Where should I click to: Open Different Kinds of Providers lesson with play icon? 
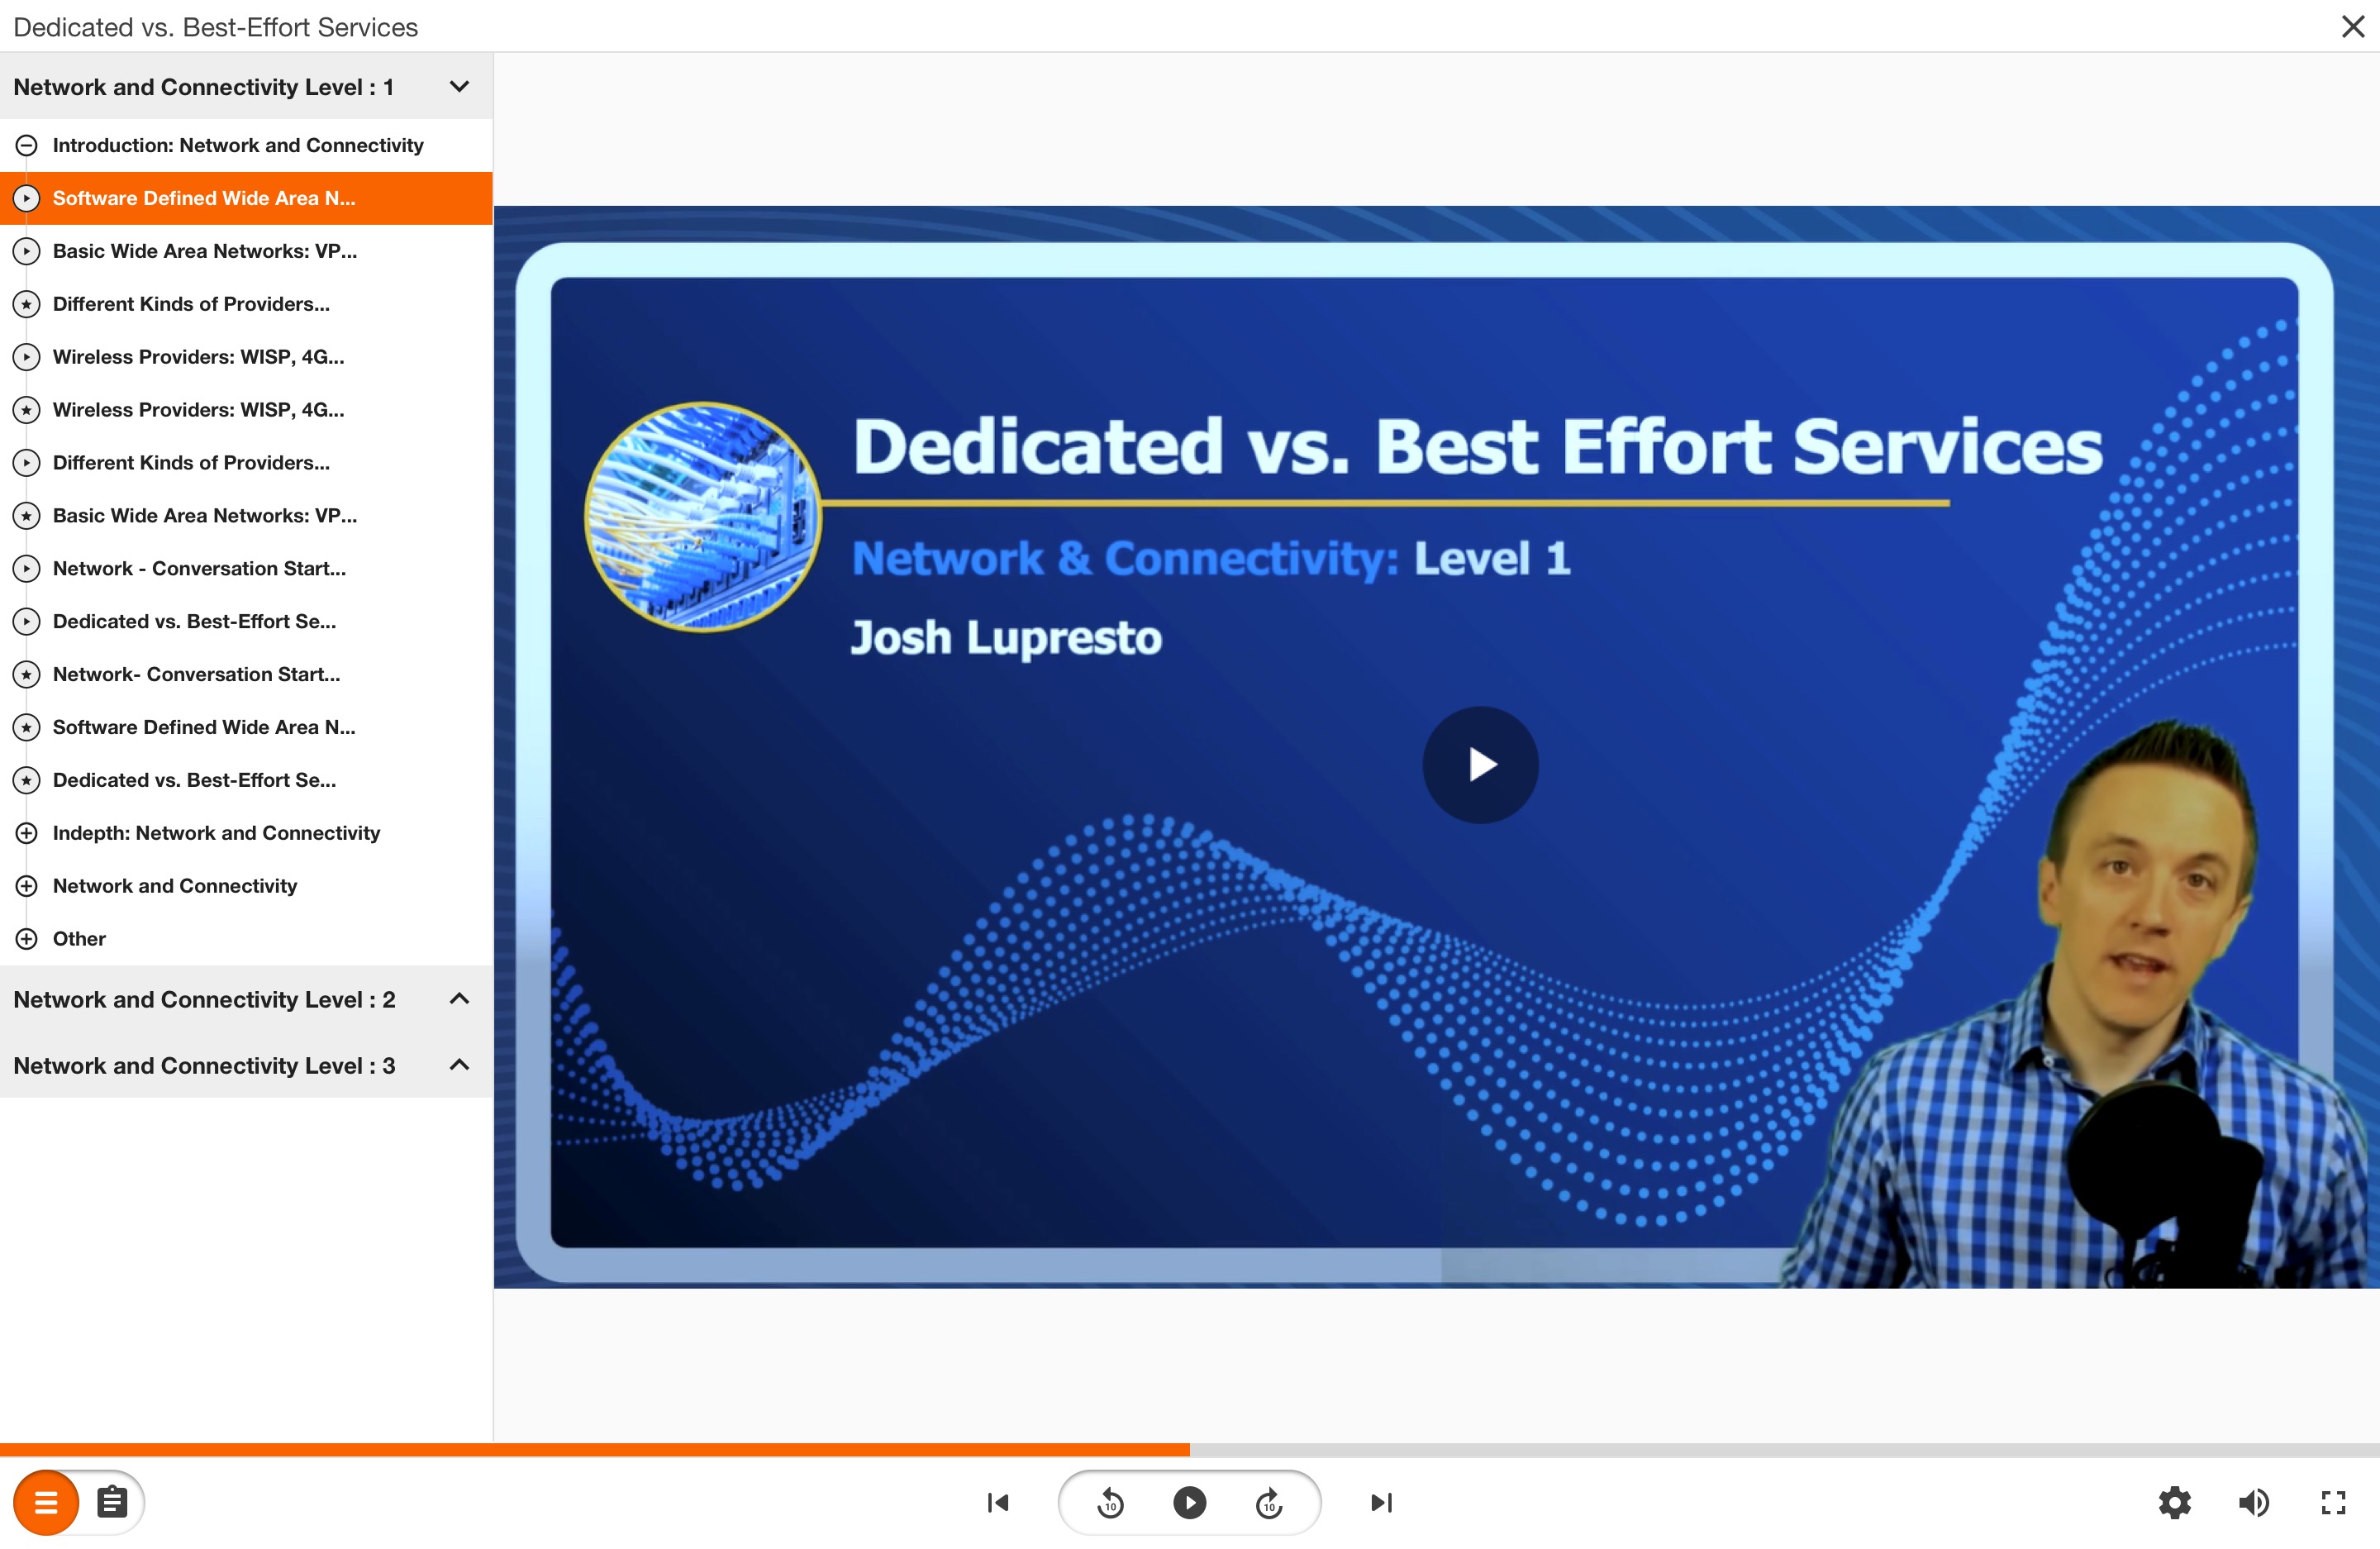pos(246,463)
